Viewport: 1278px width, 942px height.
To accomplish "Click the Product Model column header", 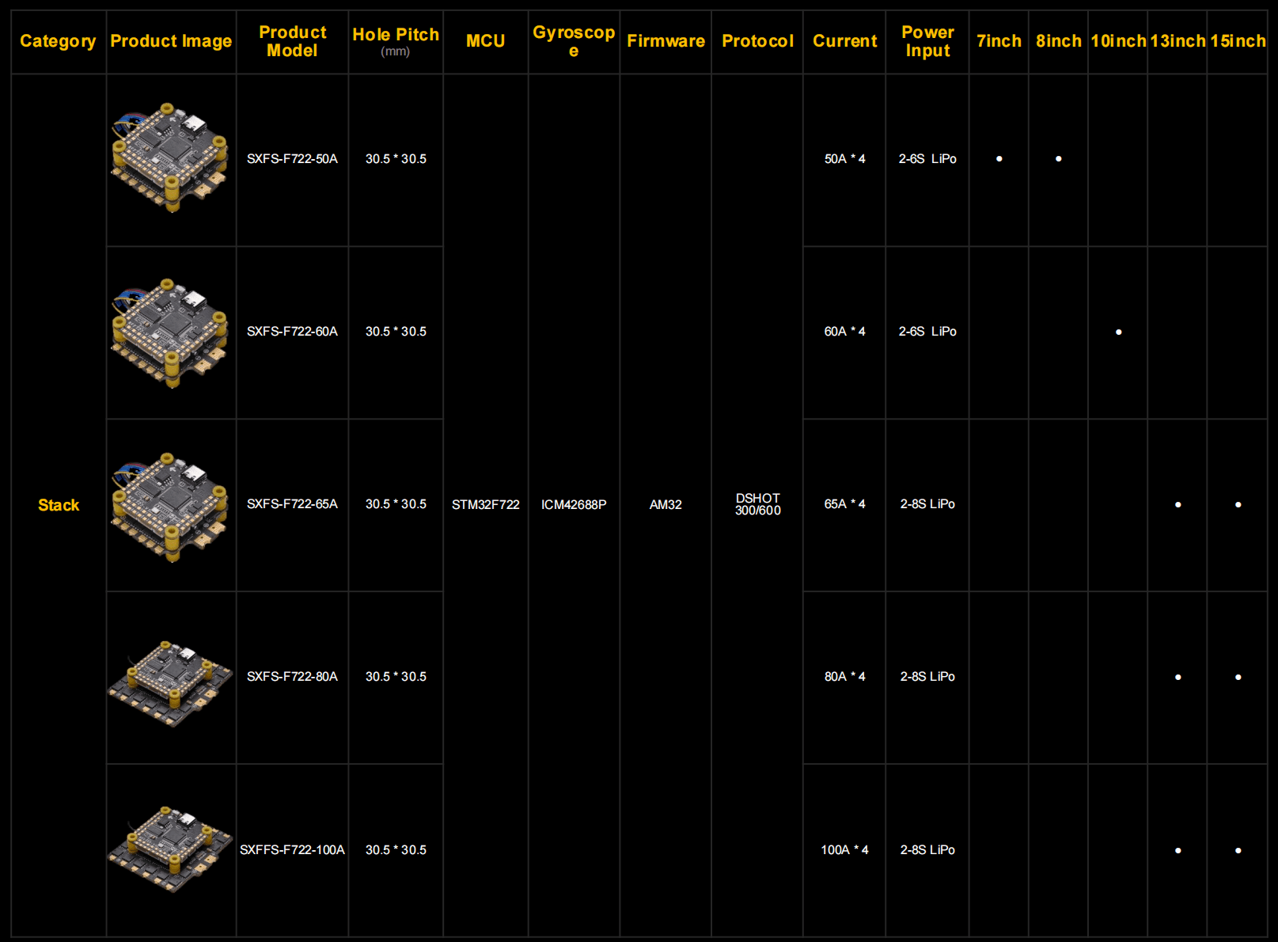I will (x=292, y=41).
